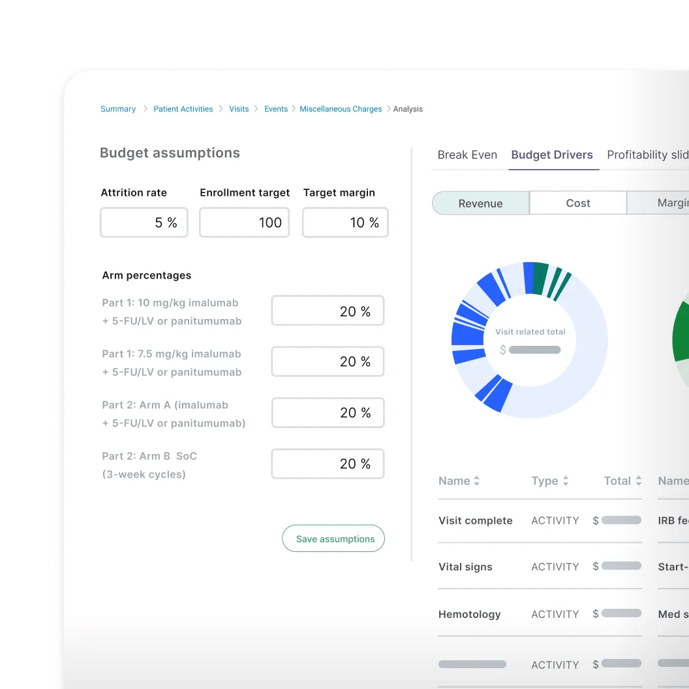689x689 pixels.
Task: Sort table by Name column arrows
Action: 477,481
